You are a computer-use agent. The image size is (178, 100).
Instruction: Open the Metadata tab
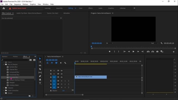coord(67,13)
